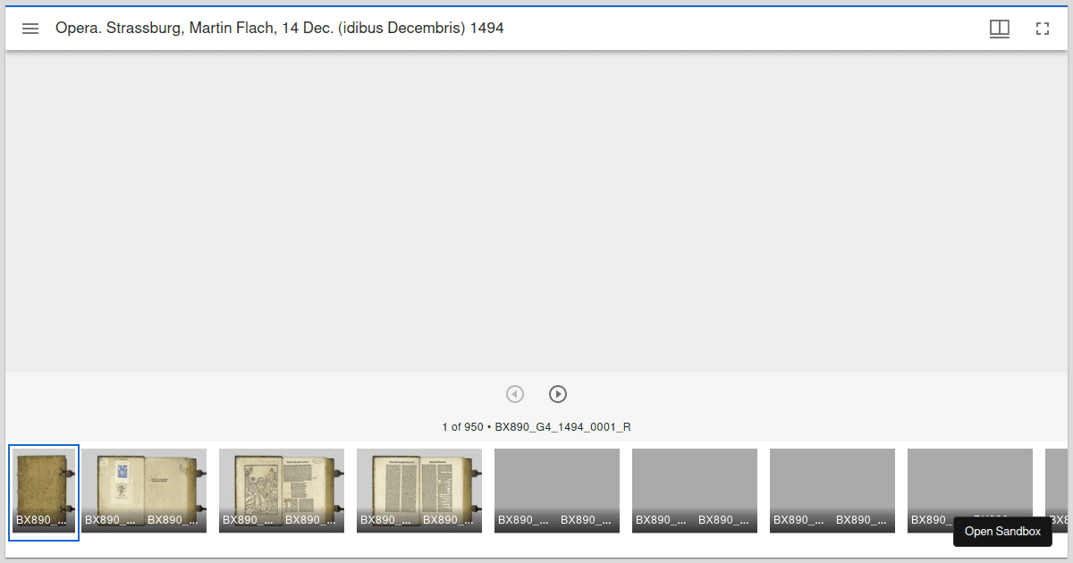Open the two-column text page thumbnail
Image resolution: width=1073 pixels, height=563 pixels.
point(418,491)
